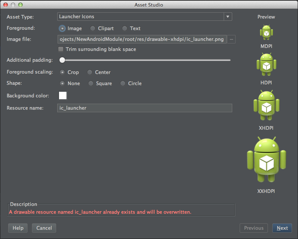Screen dimensions: 298x239
Task: Open the white Background color swatch
Action: (x=63, y=96)
